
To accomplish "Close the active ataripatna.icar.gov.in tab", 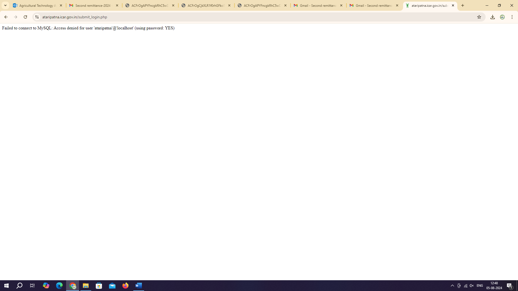I will pos(453,5).
